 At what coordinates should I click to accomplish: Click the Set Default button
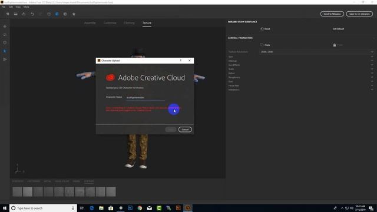pyautogui.click(x=338, y=29)
